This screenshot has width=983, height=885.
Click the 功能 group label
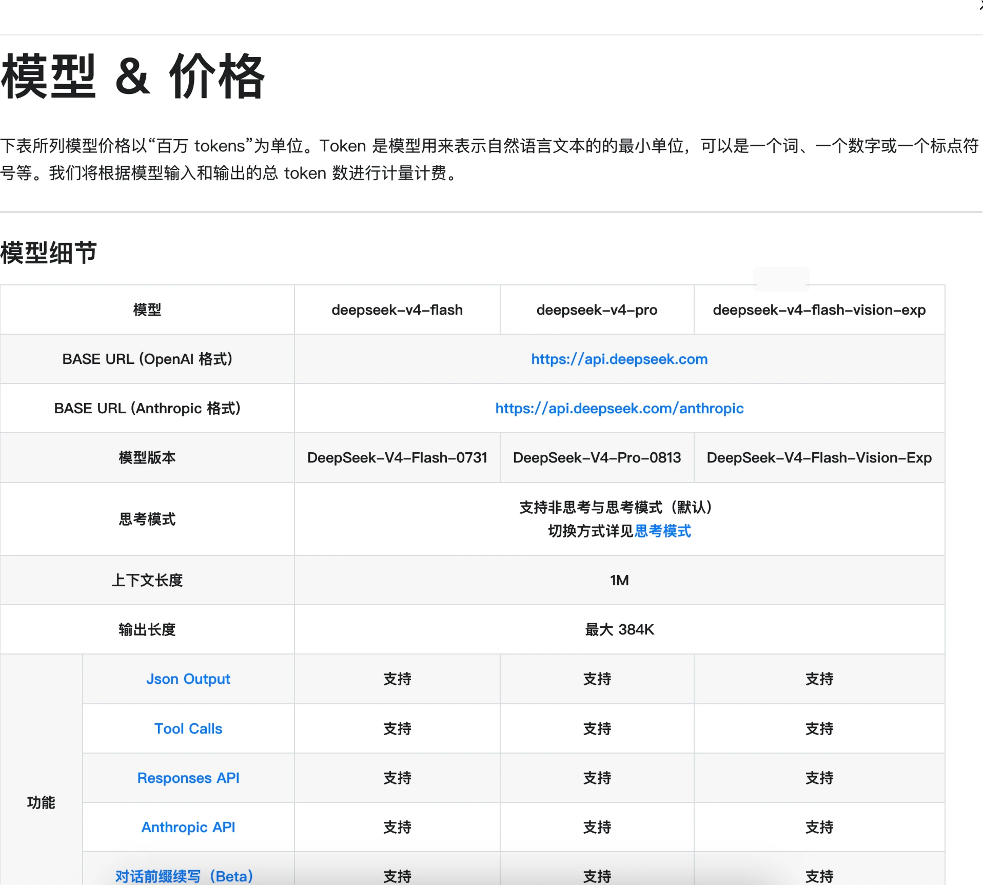coord(41,802)
